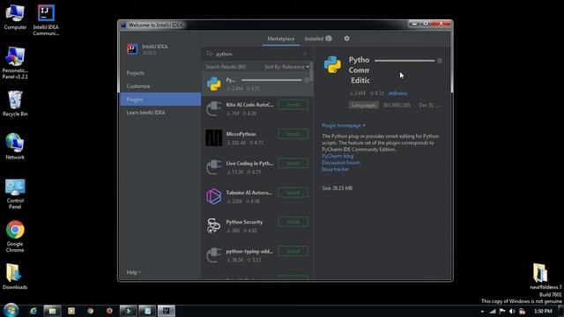The image size is (564, 317).
Task: Select the Python Community Edition list entry
Action: click(257, 84)
